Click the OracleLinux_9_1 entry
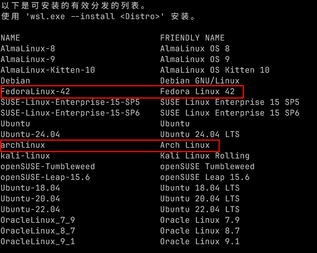The image size is (317, 253). pos(38,242)
